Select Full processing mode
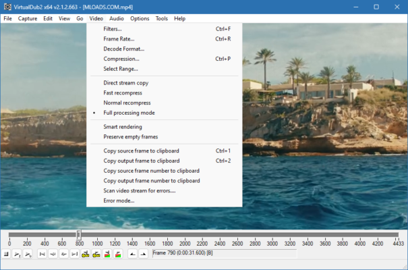 pyautogui.click(x=164, y=113)
